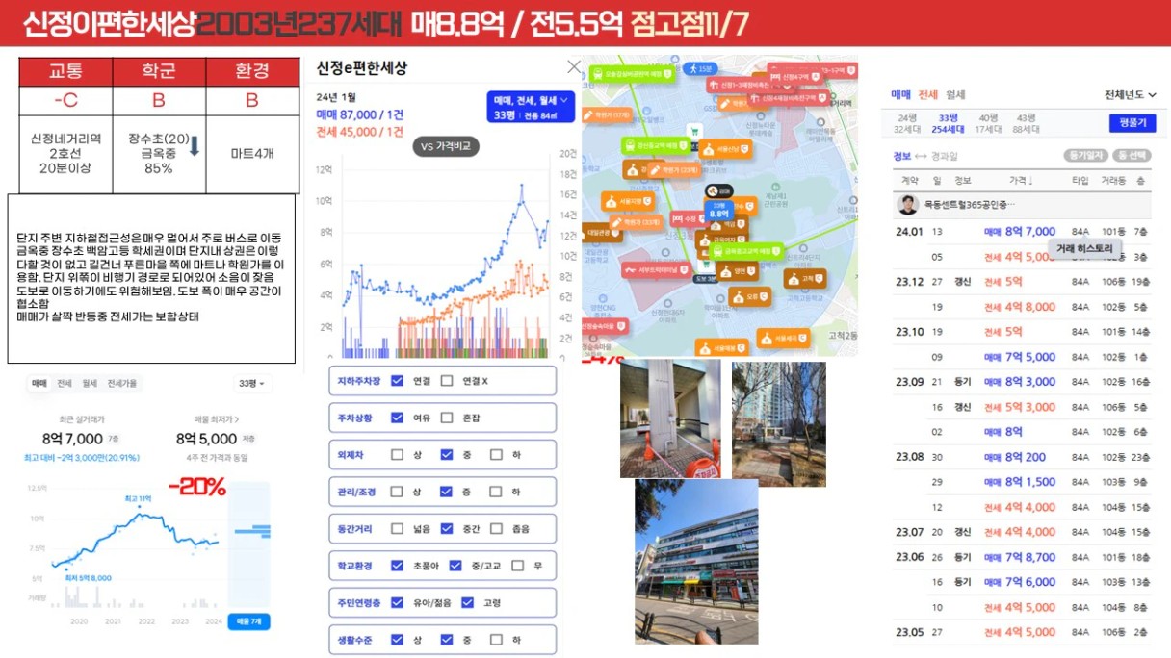This screenshot has height=658, width=1171.
Task: Toggle the 연결 checkbox for 지하주차장
Action: [x=398, y=381]
